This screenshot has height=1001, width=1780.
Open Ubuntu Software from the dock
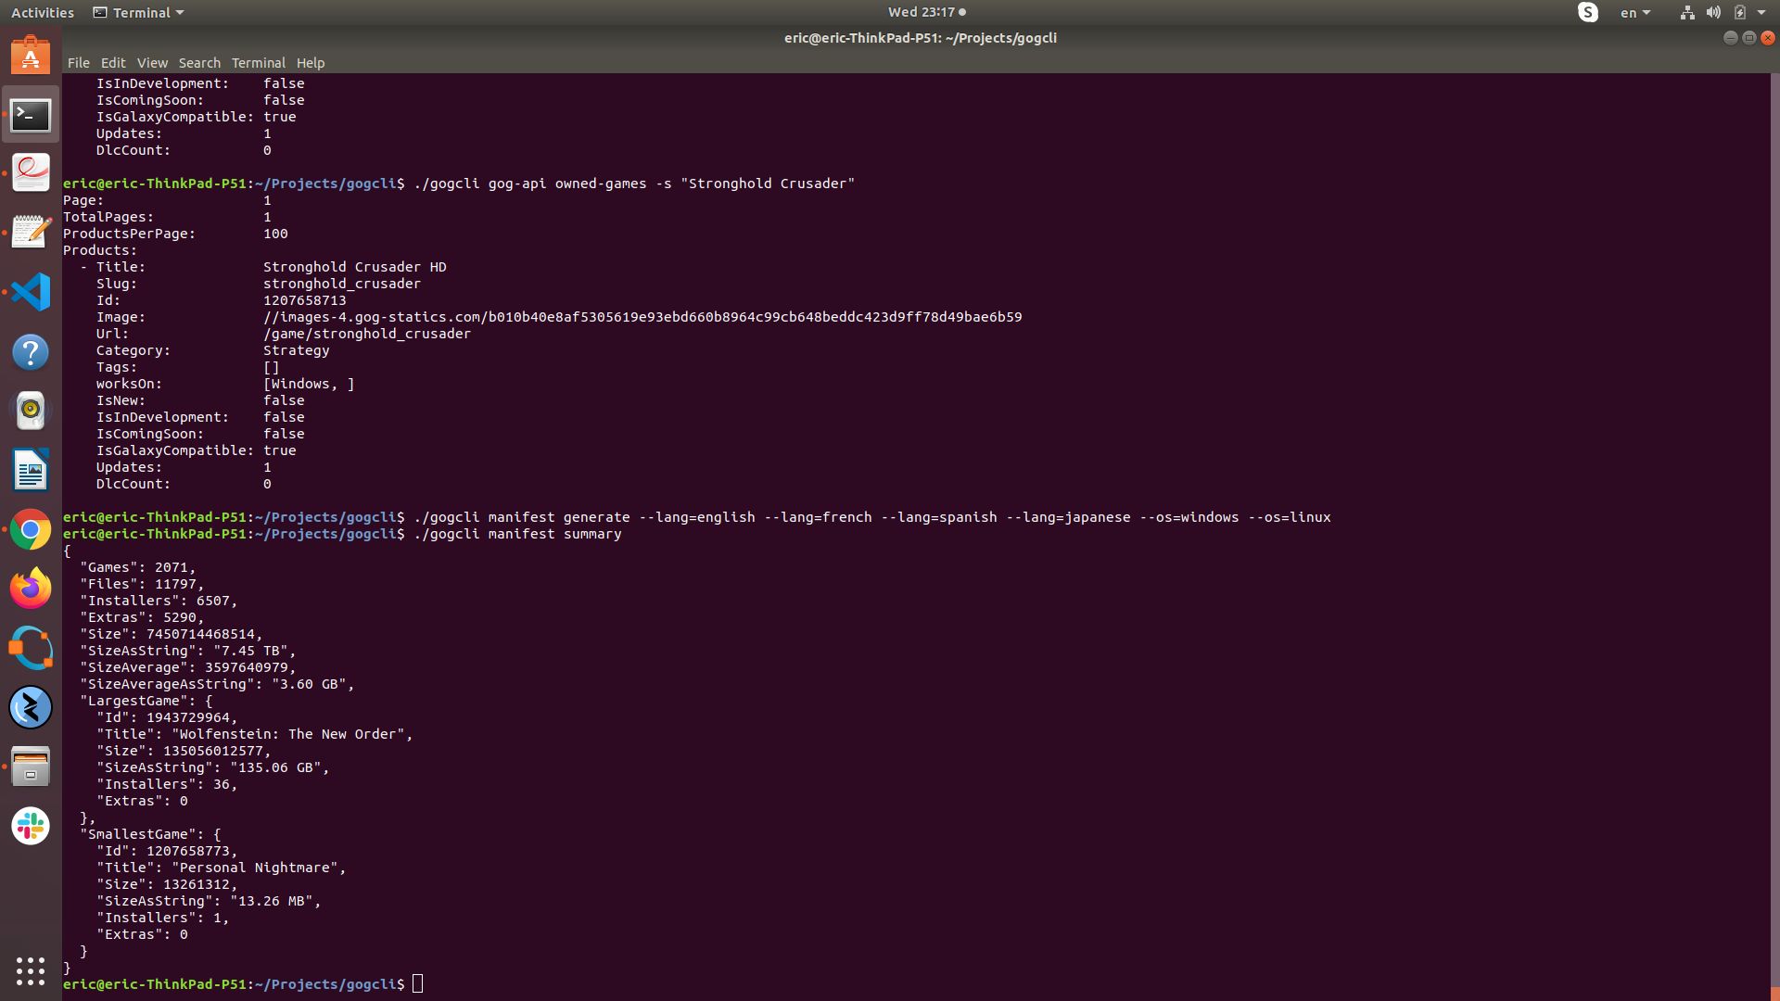pos(31,57)
